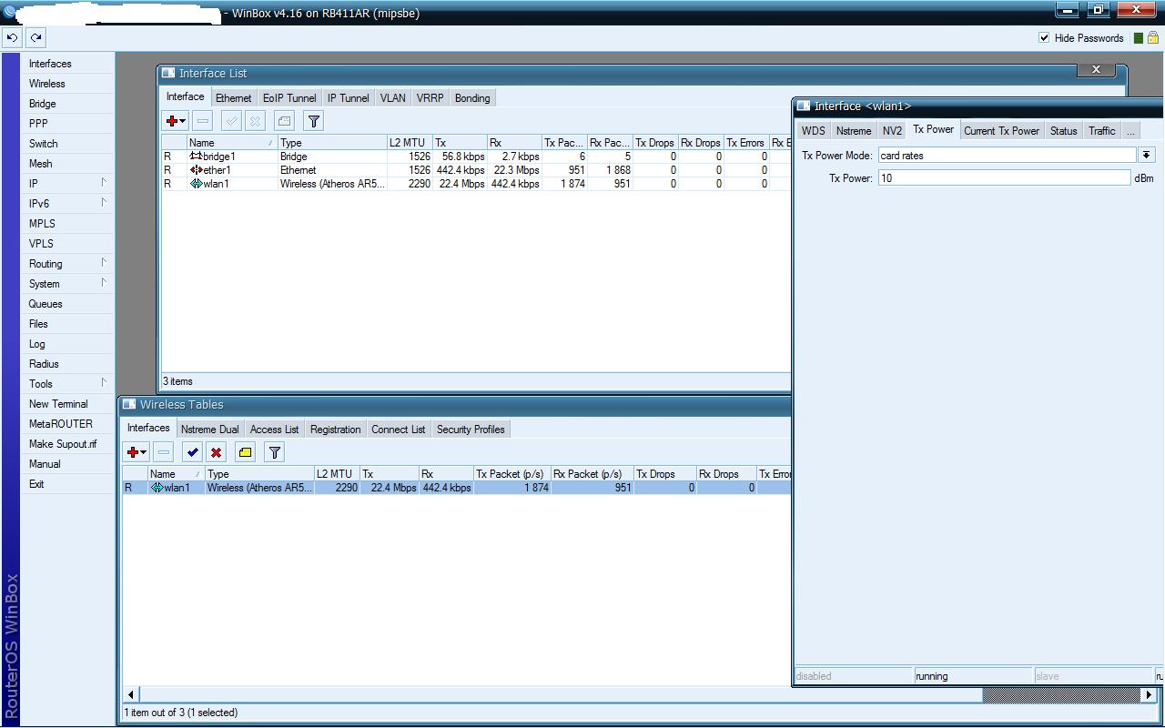The image size is (1165, 728).
Task: Open the Bridge menu in the sidebar
Action: point(43,104)
